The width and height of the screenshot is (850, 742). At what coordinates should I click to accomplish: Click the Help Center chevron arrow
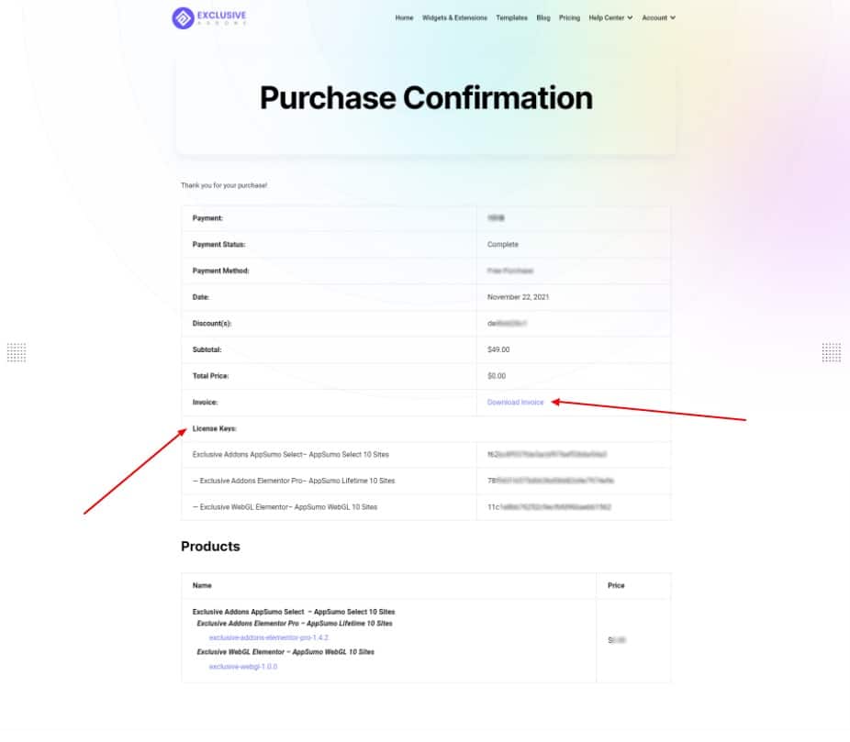pos(630,17)
